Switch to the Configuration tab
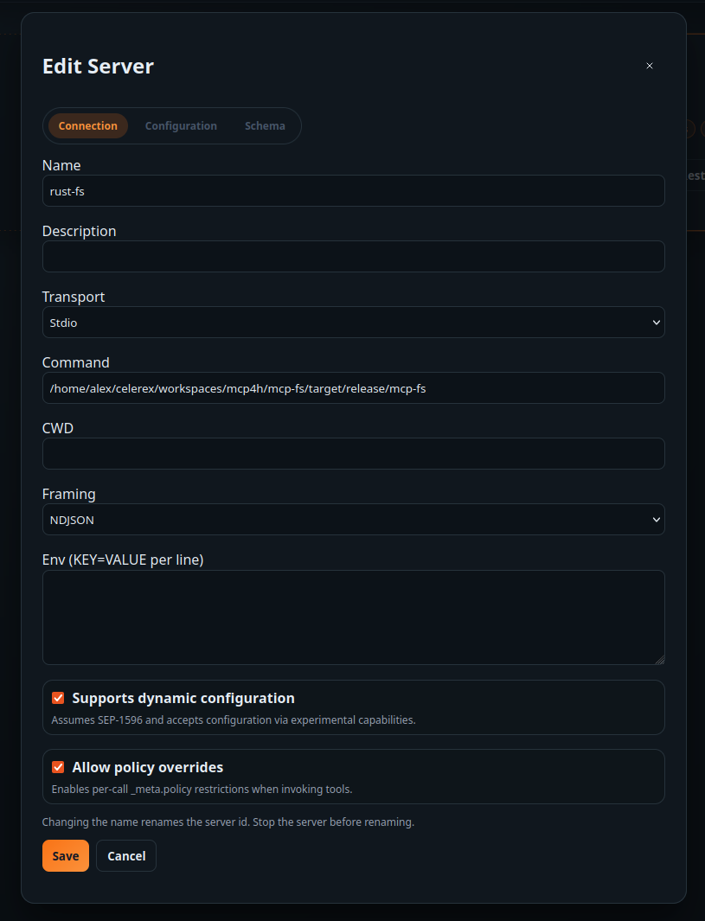The width and height of the screenshot is (705, 921). pyautogui.click(x=181, y=125)
